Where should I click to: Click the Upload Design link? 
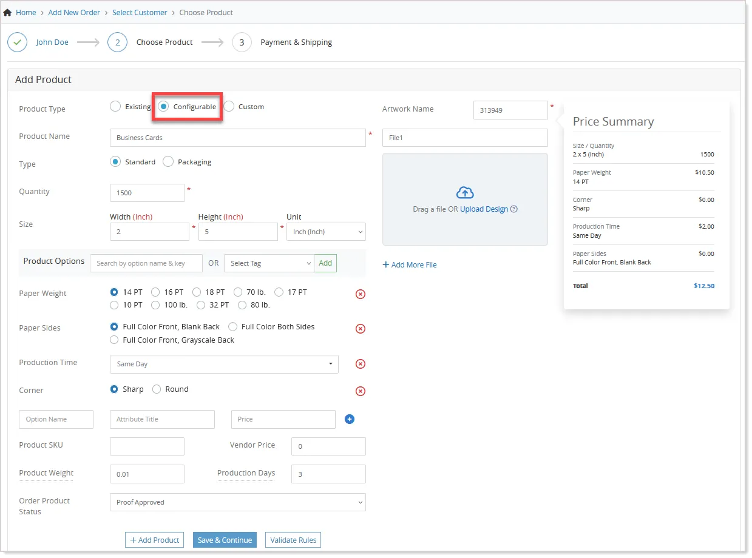click(484, 209)
